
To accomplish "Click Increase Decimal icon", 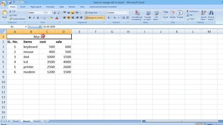I will pos(123,18).
